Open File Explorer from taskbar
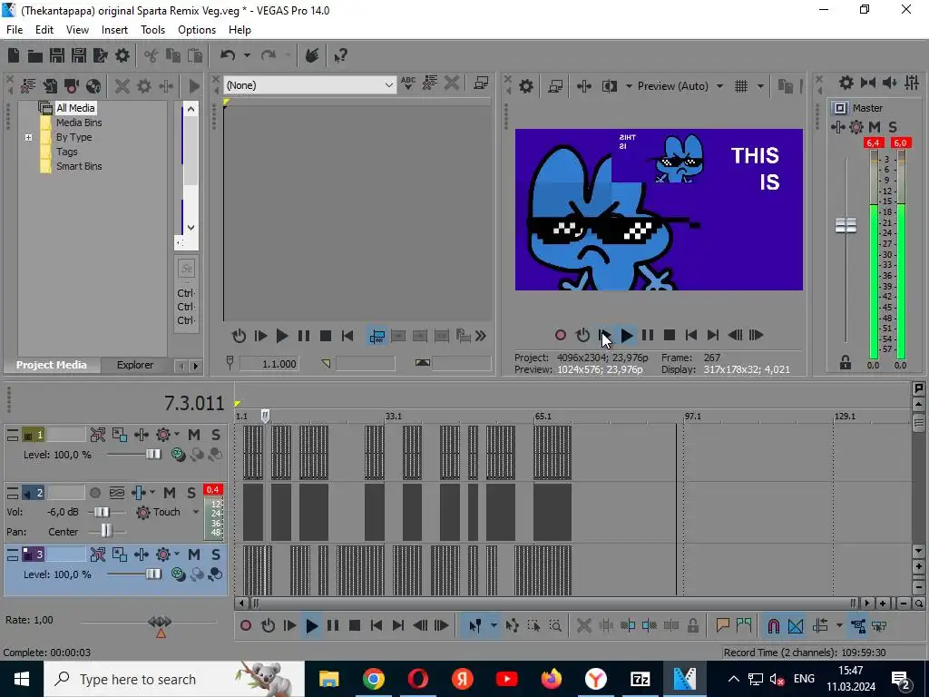The width and height of the screenshot is (929, 697). (x=328, y=679)
